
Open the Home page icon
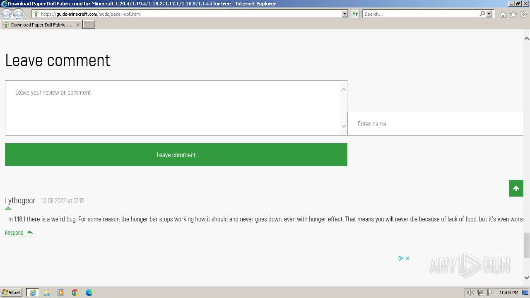point(503,14)
